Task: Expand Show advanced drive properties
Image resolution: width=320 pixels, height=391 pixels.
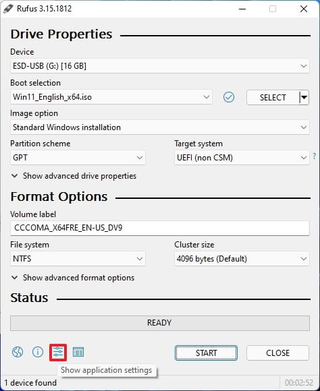Action: click(74, 176)
